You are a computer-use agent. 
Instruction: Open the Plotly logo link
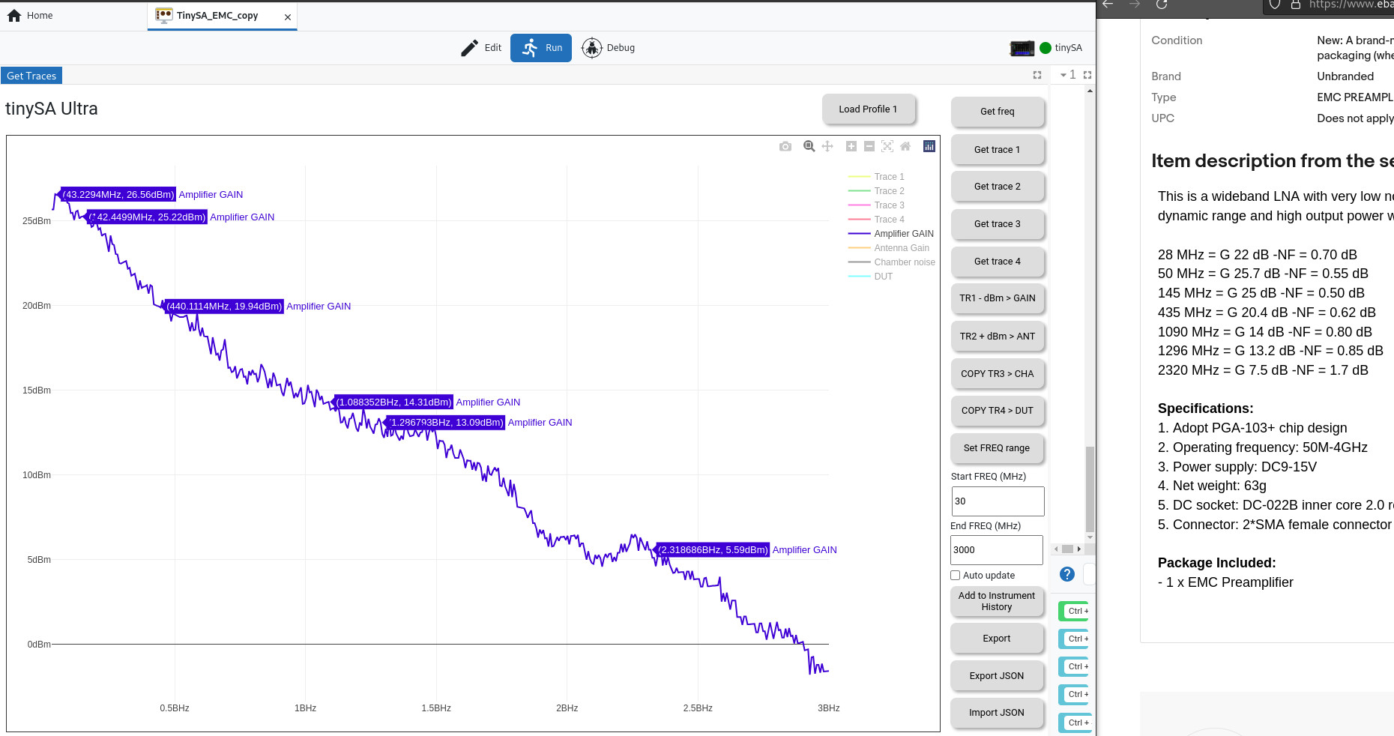[x=929, y=146]
